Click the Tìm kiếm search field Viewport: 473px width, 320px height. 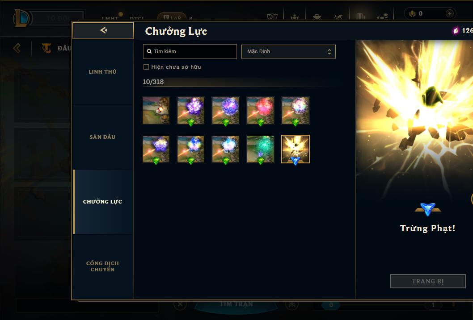190,51
